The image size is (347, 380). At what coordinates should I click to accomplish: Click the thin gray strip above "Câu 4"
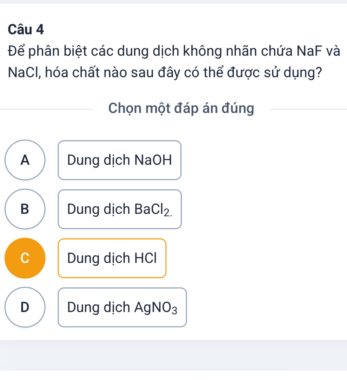click(173, 2)
